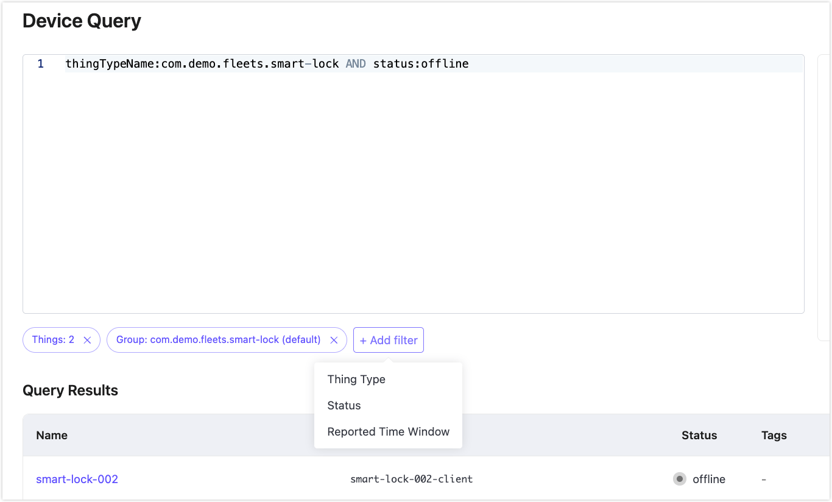Click the offline status indicator icon
The height and width of the screenshot is (502, 832).
(x=680, y=479)
